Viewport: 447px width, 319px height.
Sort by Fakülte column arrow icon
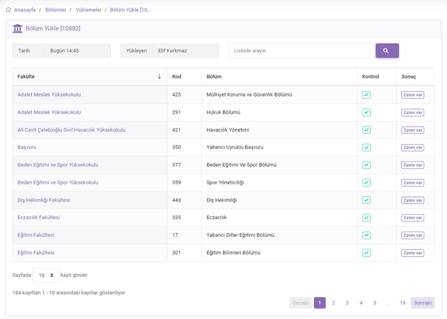point(159,77)
